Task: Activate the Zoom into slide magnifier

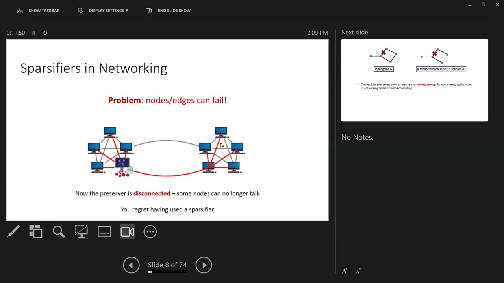Action: point(59,232)
